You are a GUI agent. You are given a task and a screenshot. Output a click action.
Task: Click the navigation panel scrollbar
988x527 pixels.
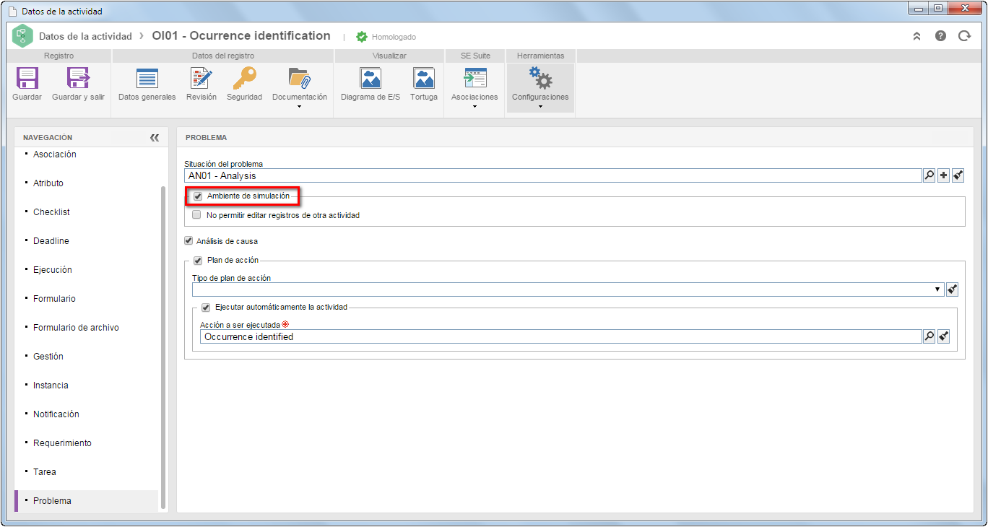(163, 347)
